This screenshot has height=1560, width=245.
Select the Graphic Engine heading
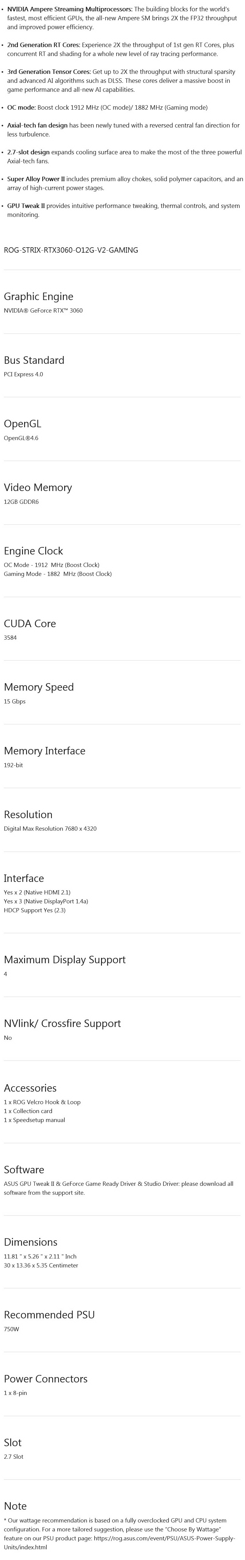point(39,296)
